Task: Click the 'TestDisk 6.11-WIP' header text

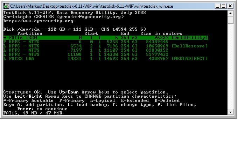Action: [x=28, y=13]
